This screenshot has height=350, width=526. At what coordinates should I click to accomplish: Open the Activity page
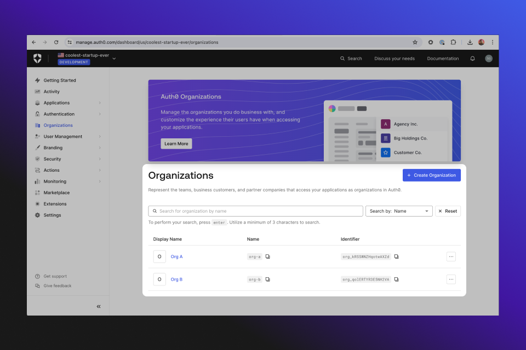52,91
